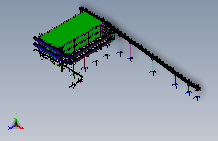Select the large green top panel of conveyor
Image resolution: width=218 pixels, height=141 pixels.
pyautogui.click(x=71, y=30)
